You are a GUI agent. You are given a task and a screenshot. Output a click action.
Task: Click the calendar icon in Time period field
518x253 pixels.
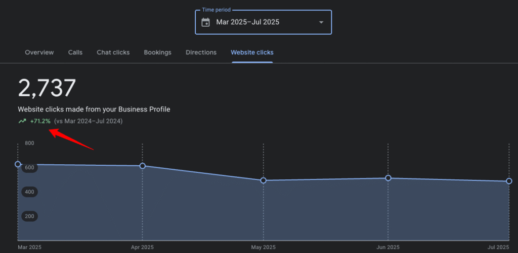point(205,22)
